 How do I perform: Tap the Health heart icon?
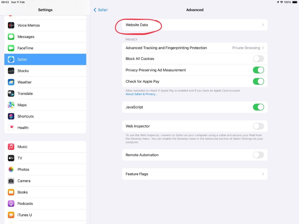click(x=11, y=128)
